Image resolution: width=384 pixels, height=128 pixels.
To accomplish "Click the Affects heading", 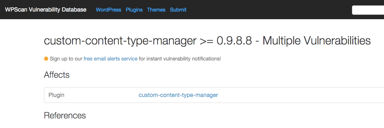I will pyautogui.click(x=57, y=75).
